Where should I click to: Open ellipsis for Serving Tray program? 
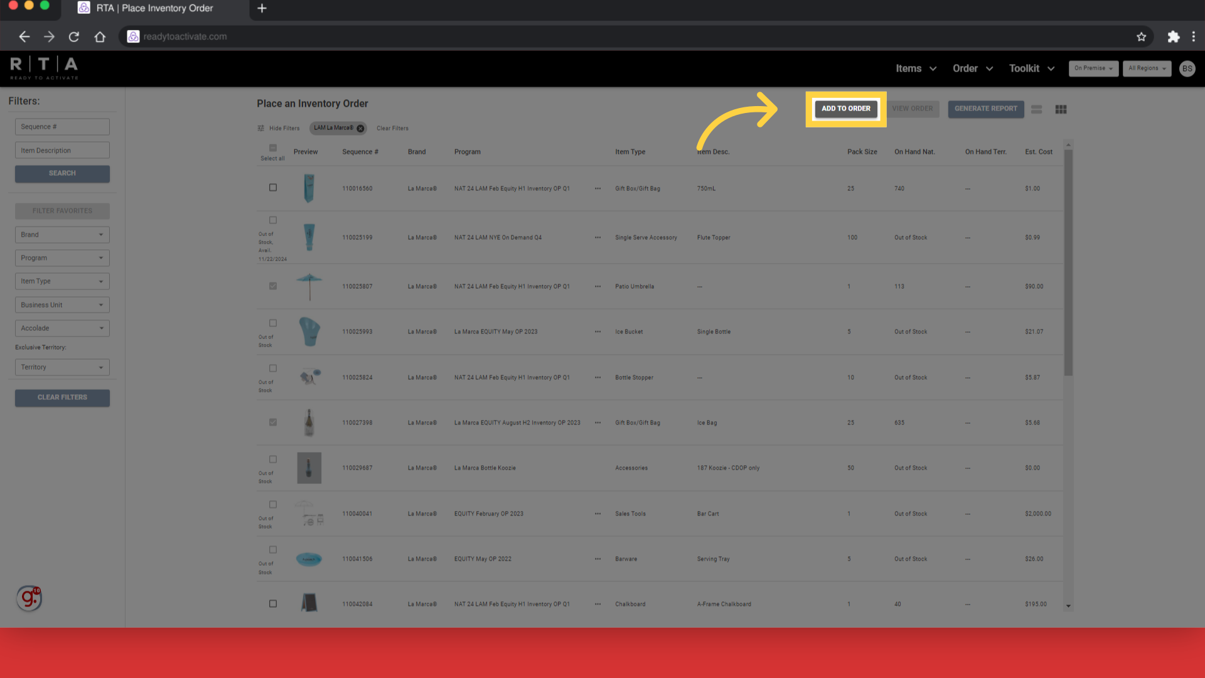(x=597, y=559)
